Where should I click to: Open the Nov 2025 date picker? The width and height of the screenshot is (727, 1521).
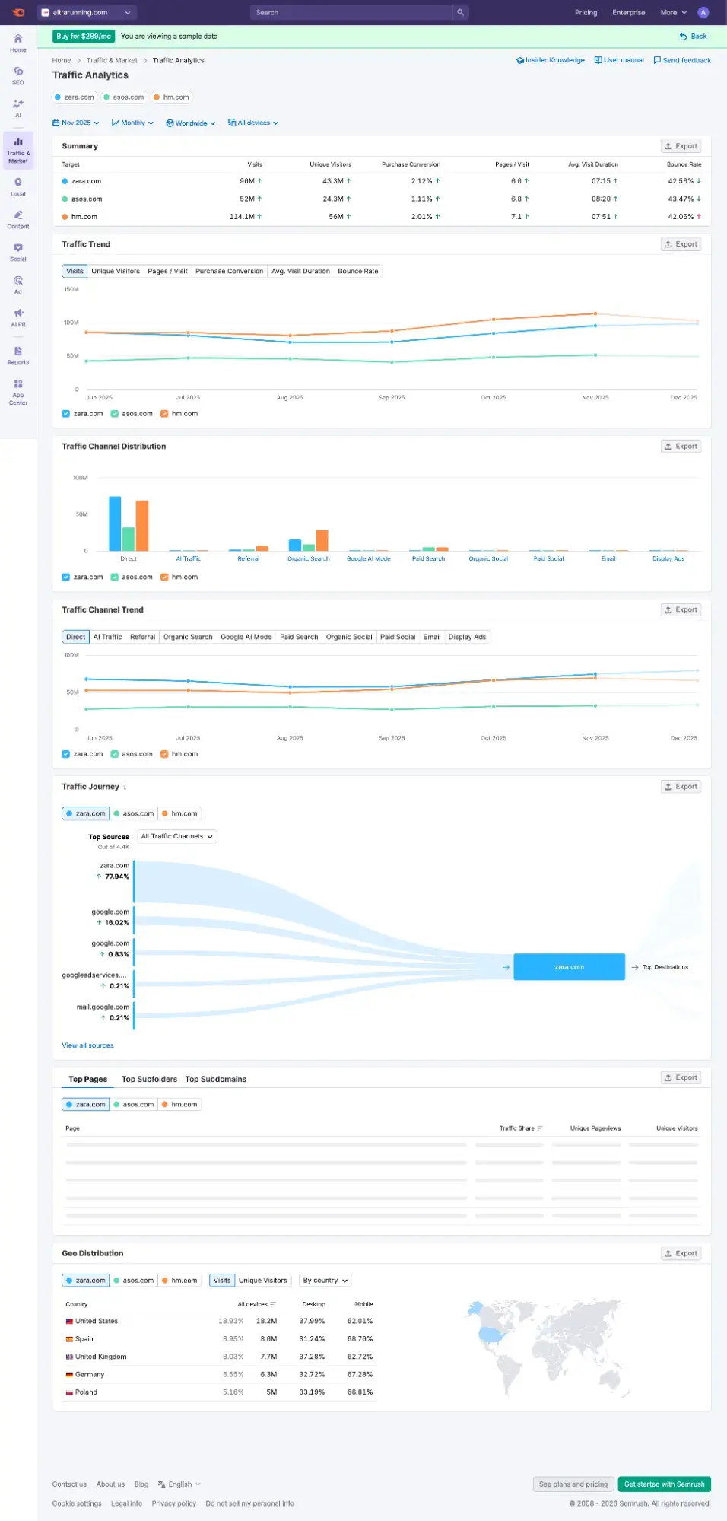76,123
